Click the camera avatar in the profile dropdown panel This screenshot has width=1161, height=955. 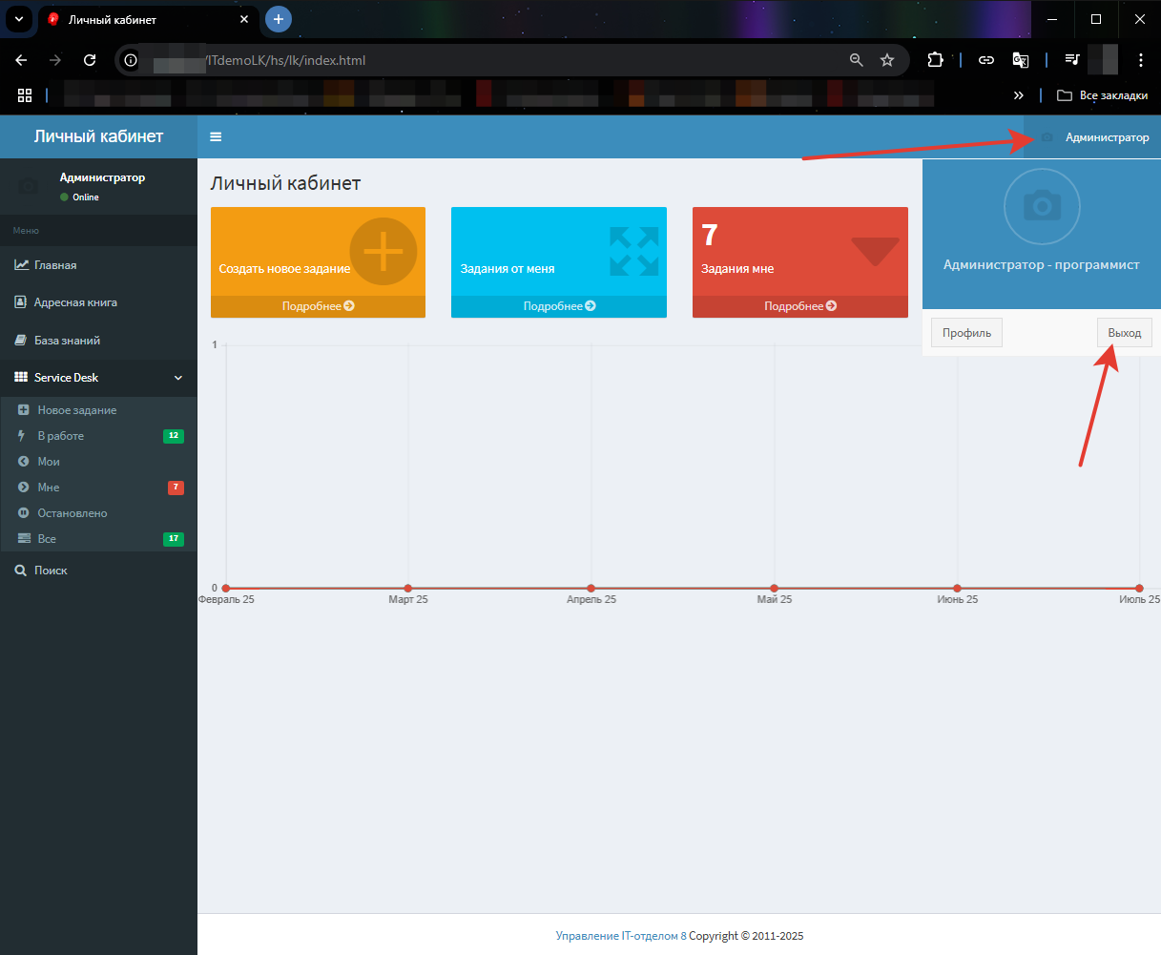(x=1042, y=205)
